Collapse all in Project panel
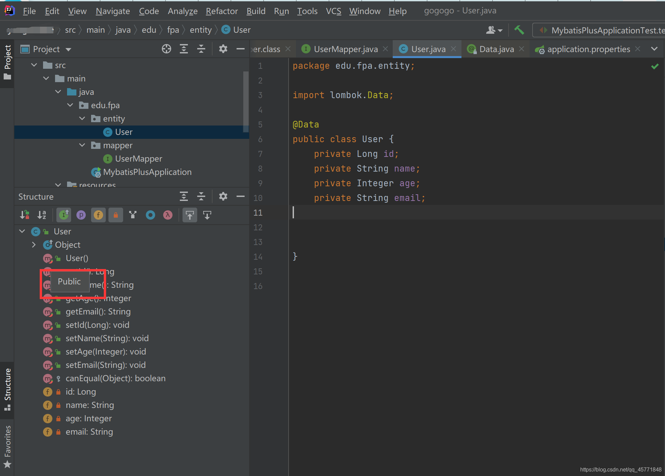Image resolution: width=665 pixels, height=476 pixels. pyautogui.click(x=201, y=49)
